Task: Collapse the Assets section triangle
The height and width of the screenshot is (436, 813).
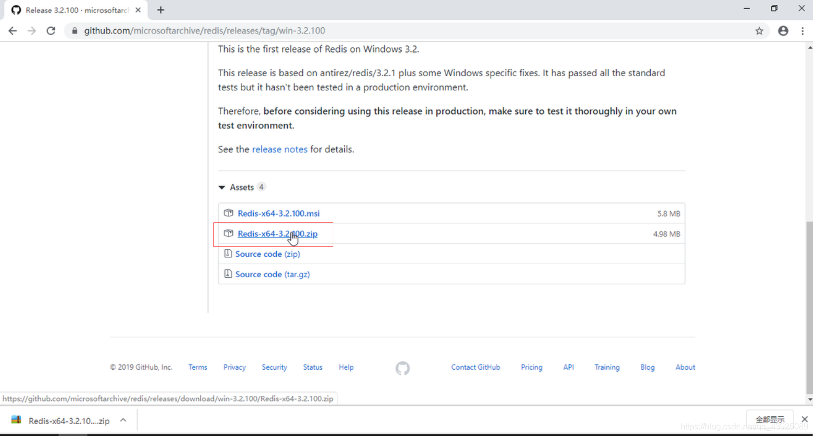Action: 222,187
